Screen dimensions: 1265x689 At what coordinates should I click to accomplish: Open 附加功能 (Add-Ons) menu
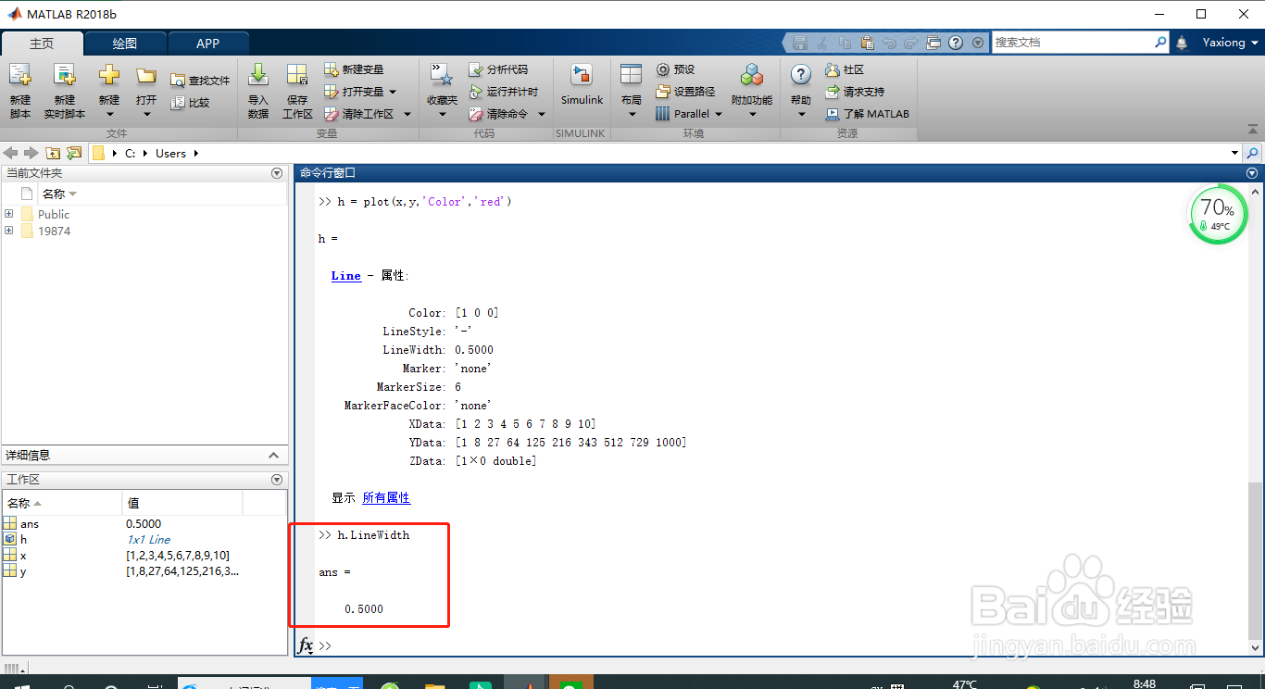(x=752, y=91)
